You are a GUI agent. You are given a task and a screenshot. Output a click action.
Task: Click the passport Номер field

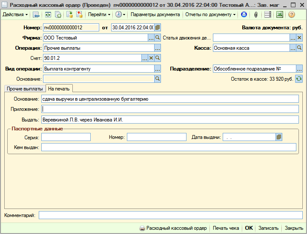click(157, 137)
